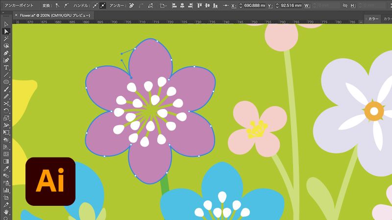Viewport: 392px width, 220px height.
Task: Close the Flower.ai document tab
Action: pyautogui.click(x=16, y=15)
